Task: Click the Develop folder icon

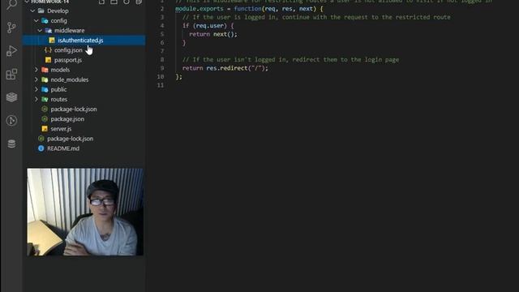Action: coord(41,11)
